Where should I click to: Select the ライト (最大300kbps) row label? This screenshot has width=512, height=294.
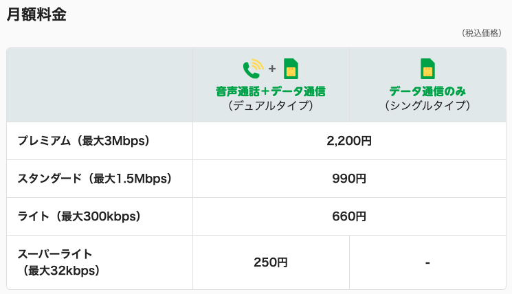(x=79, y=216)
